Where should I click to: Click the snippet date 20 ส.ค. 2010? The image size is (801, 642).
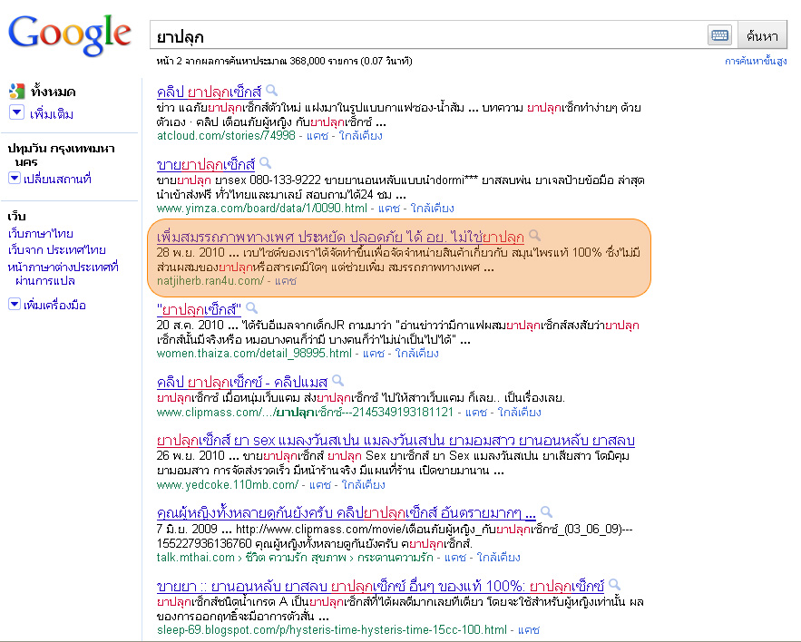point(190,325)
